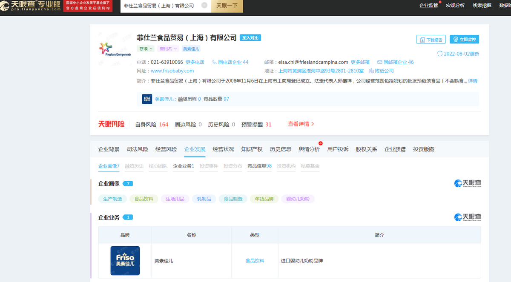Viewport: 511px width, 282px height.
Task: Switch to the 股权关系 tab
Action: pyautogui.click(x=366, y=149)
